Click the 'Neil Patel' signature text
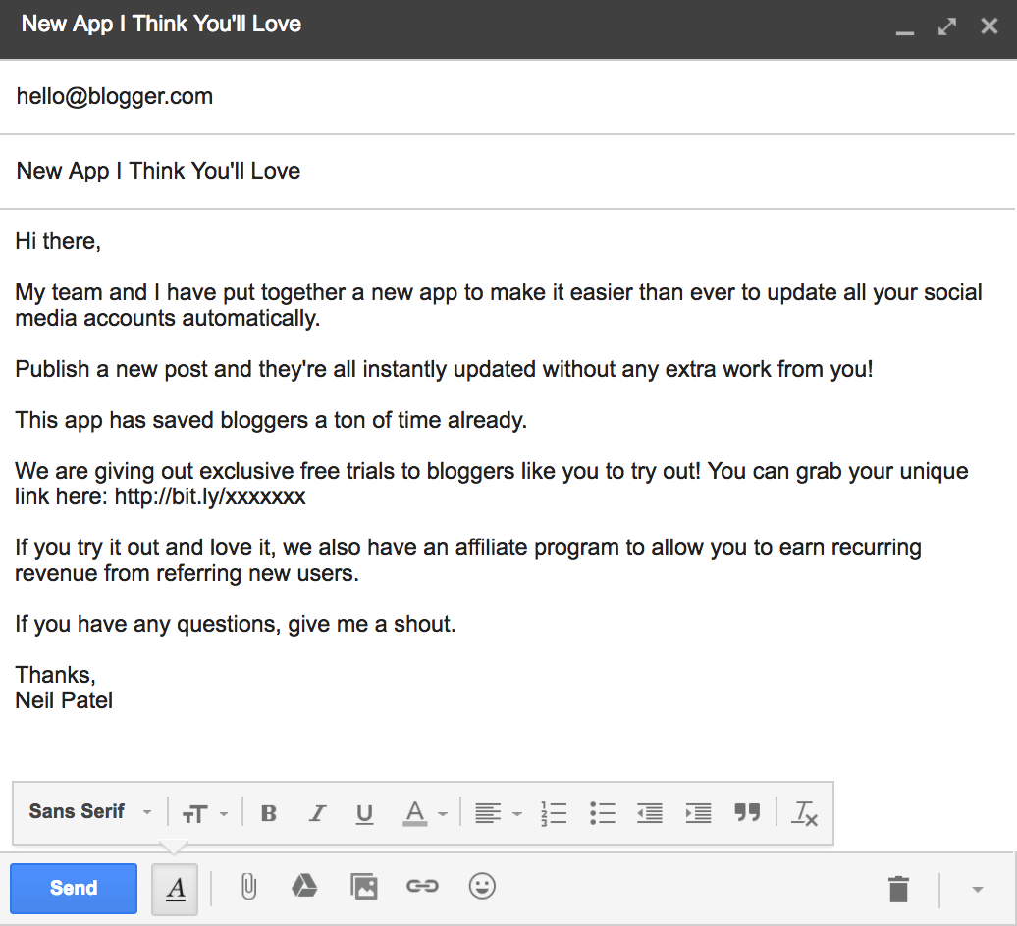Screen dimensions: 1017x926 click(x=64, y=700)
